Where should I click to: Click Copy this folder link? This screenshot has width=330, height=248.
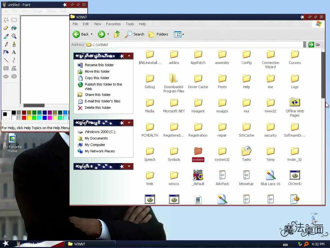97,78
